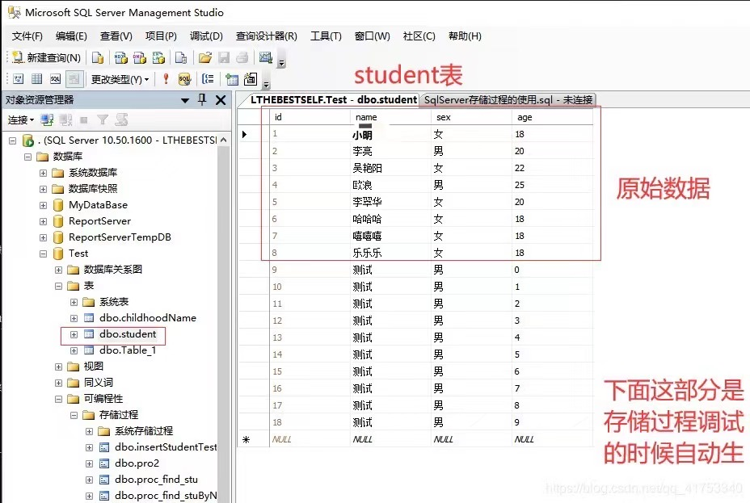Open the 查询设计器(R) menu
Viewport: 750px width, 503px height.
[267, 36]
